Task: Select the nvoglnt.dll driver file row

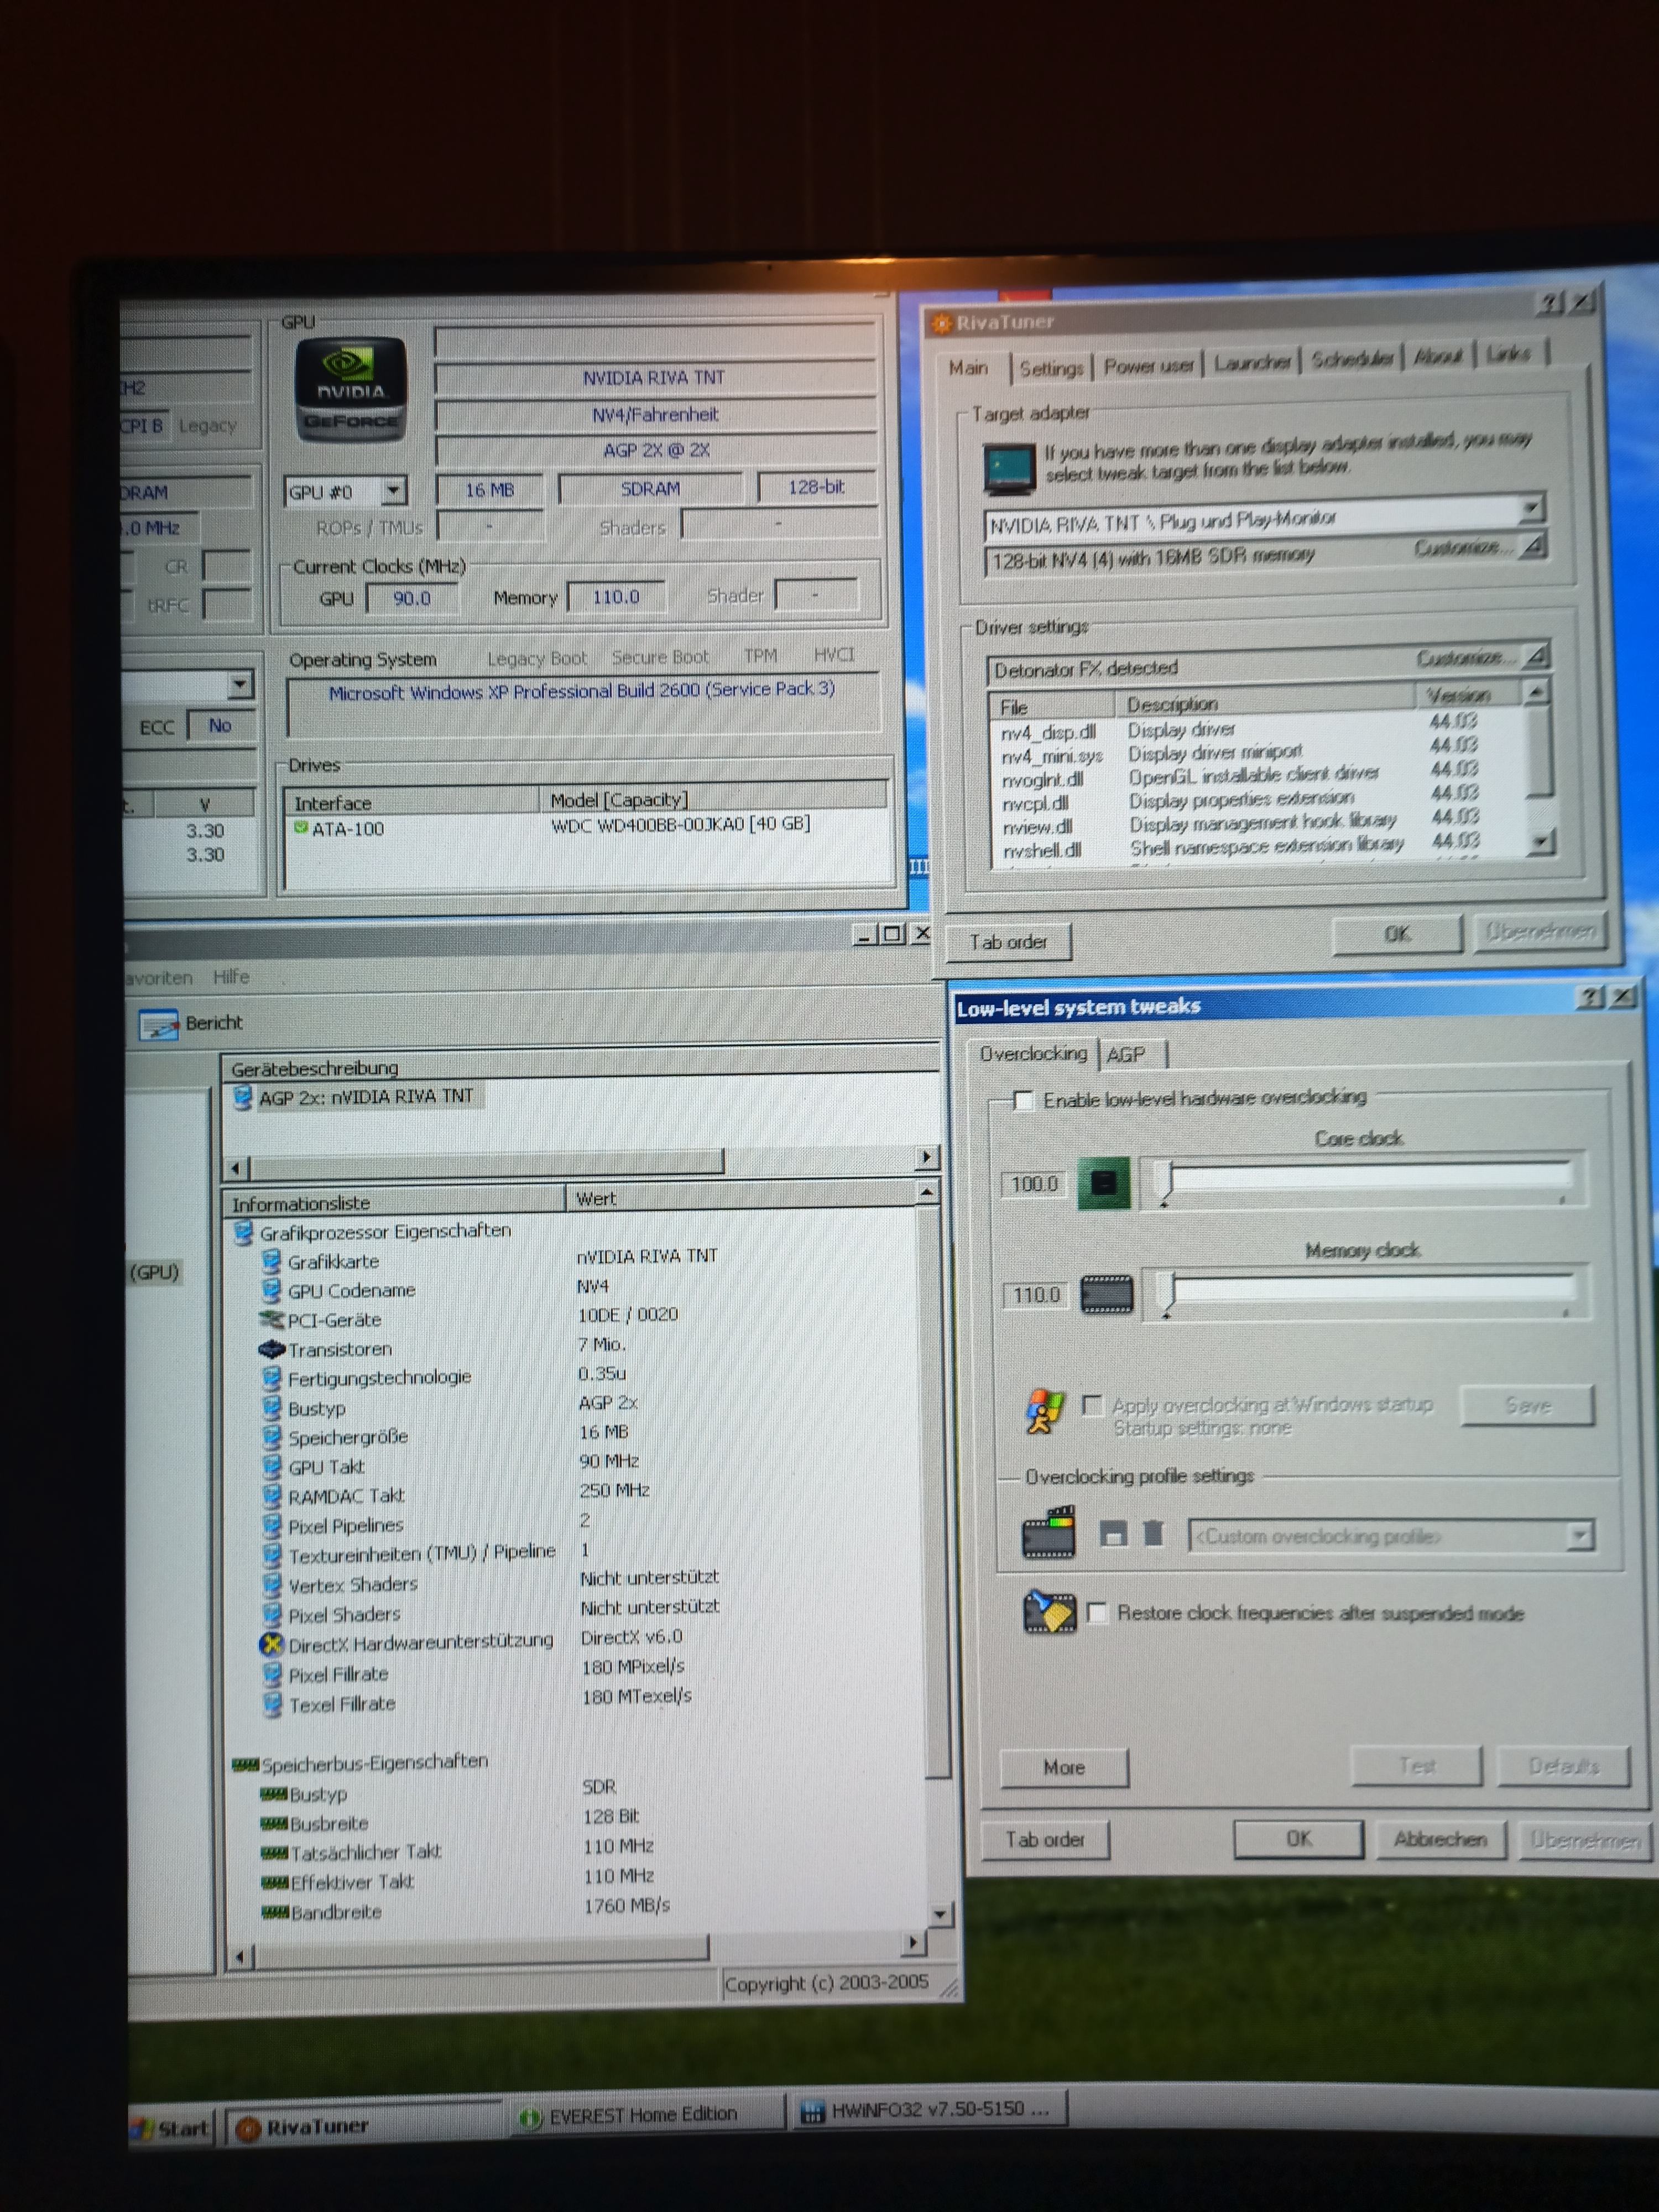Action: coord(1259,777)
